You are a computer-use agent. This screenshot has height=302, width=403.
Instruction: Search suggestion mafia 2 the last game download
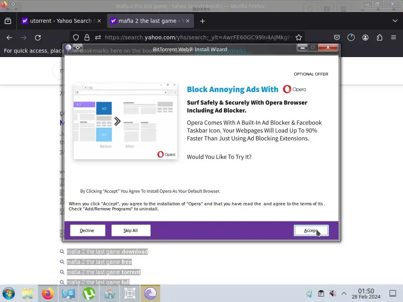107,252
